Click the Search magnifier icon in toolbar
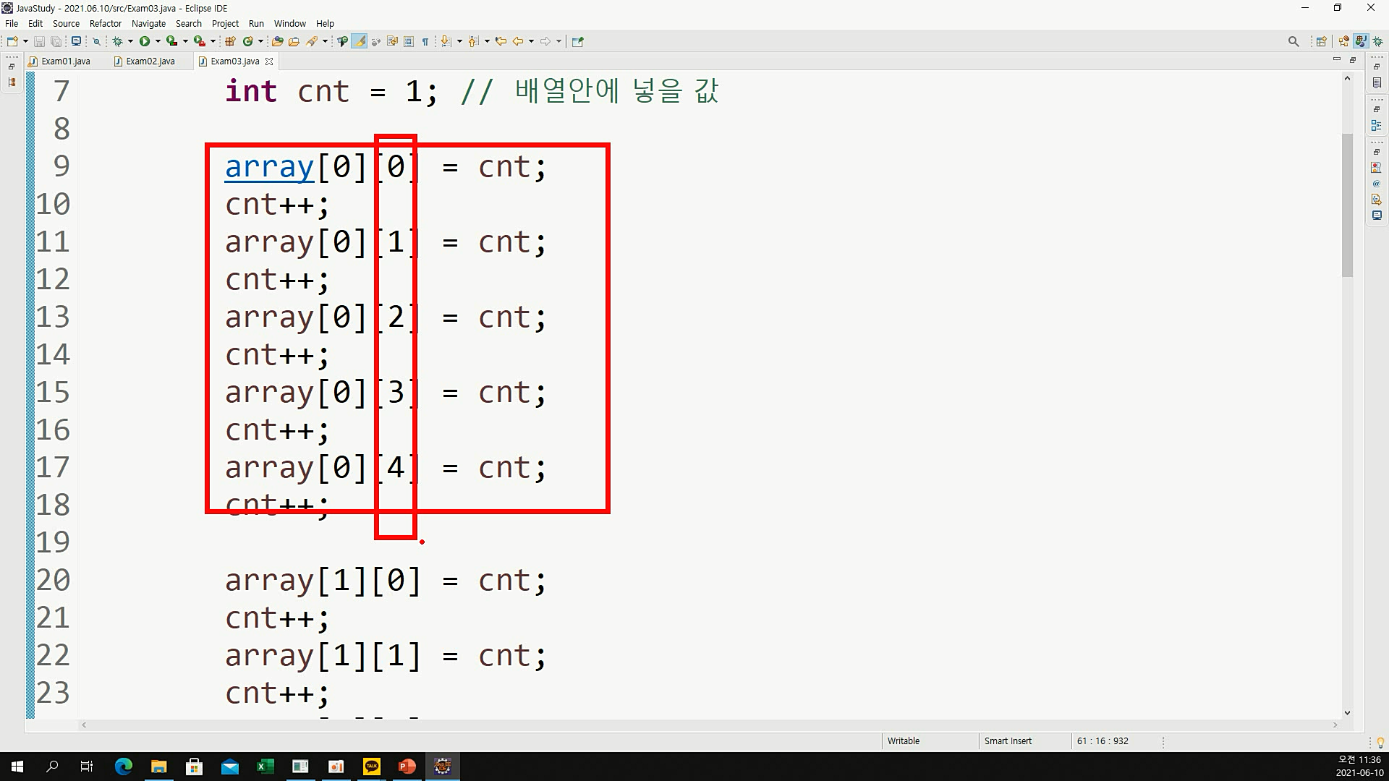 click(x=1294, y=41)
